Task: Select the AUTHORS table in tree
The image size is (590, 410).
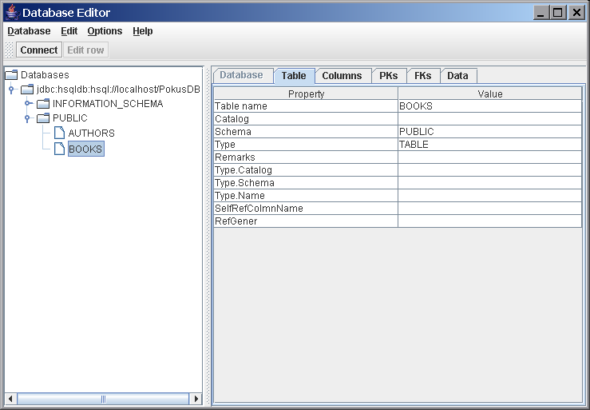Action: 92,133
